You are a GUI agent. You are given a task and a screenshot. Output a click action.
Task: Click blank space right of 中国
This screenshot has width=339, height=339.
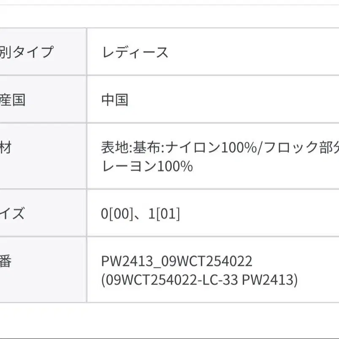tap(232, 100)
